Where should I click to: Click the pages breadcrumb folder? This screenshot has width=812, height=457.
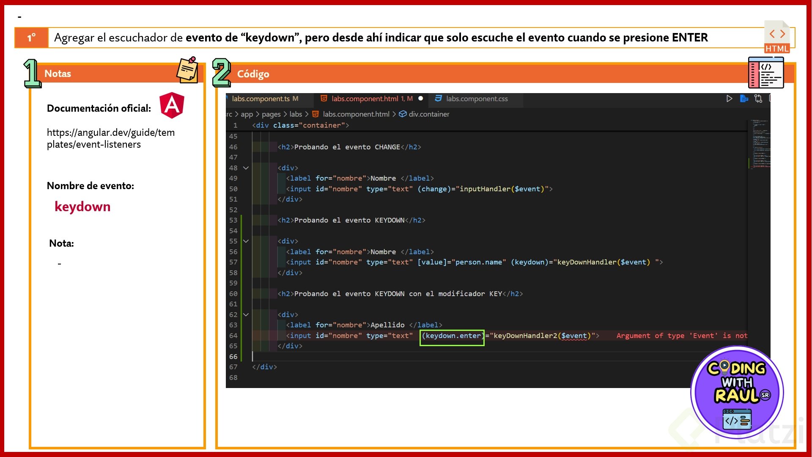[x=271, y=114]
